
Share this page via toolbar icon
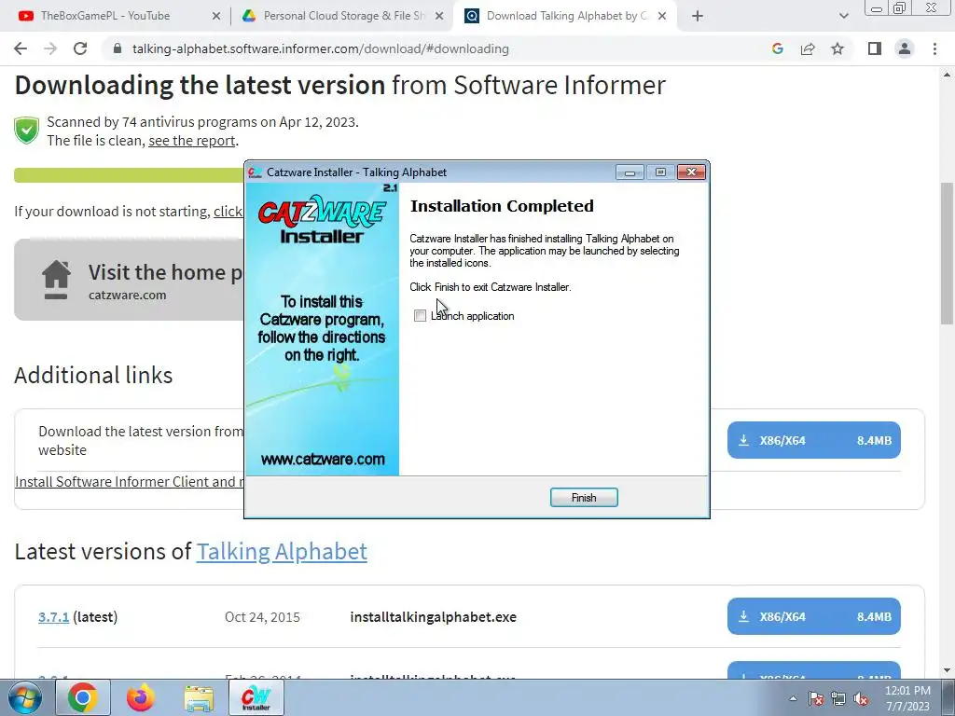(808, 48)
